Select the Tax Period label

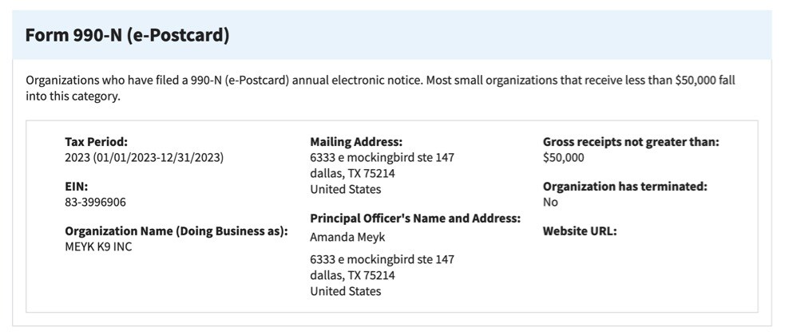[96, 142]
